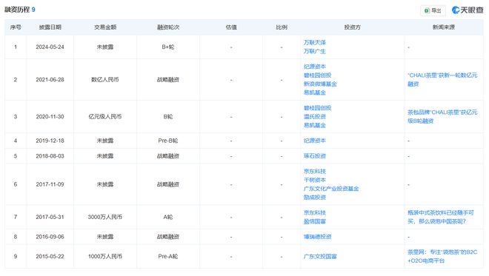Click the 投资方 column header
This screenshot has height=276, width=489.
coord(353,27)
